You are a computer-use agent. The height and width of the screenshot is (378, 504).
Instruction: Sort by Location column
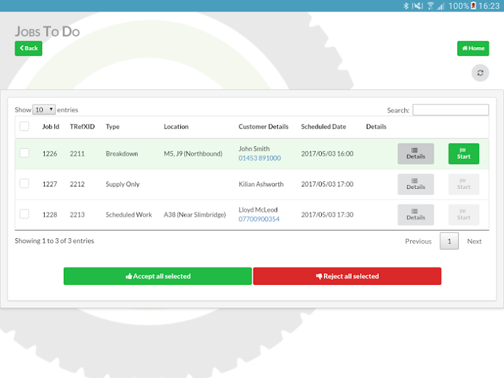pyautogui.click(x=176, y=126)
